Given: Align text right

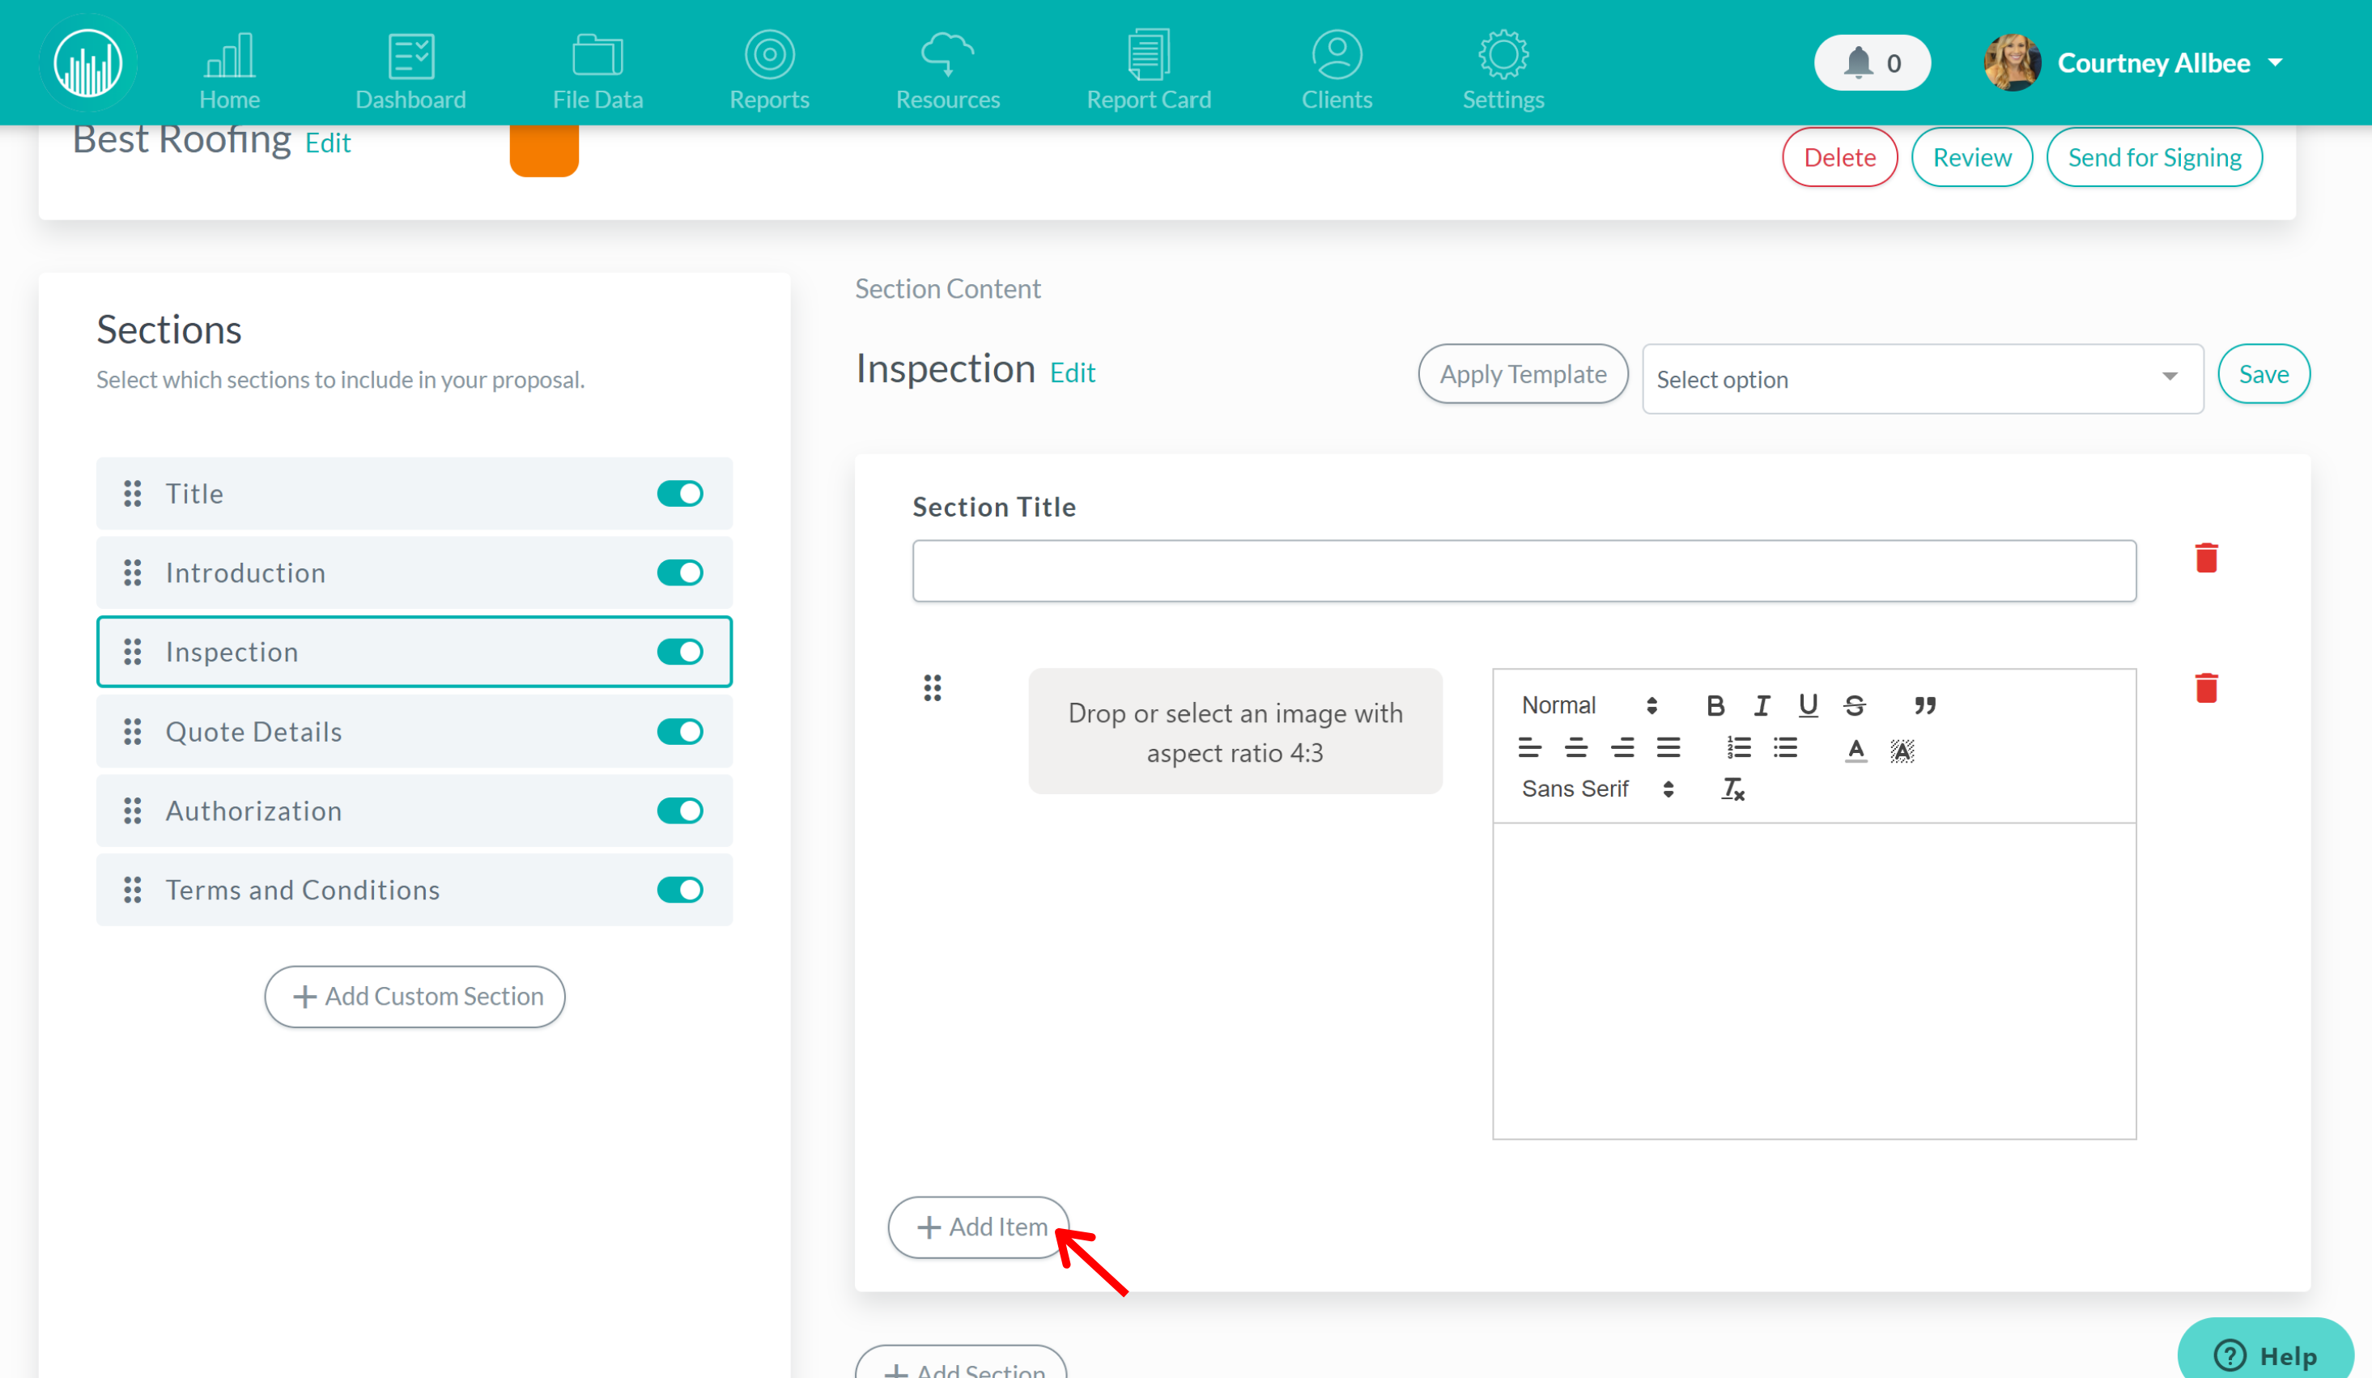Looking at the screenshot, I should (x=1622, y=748).
